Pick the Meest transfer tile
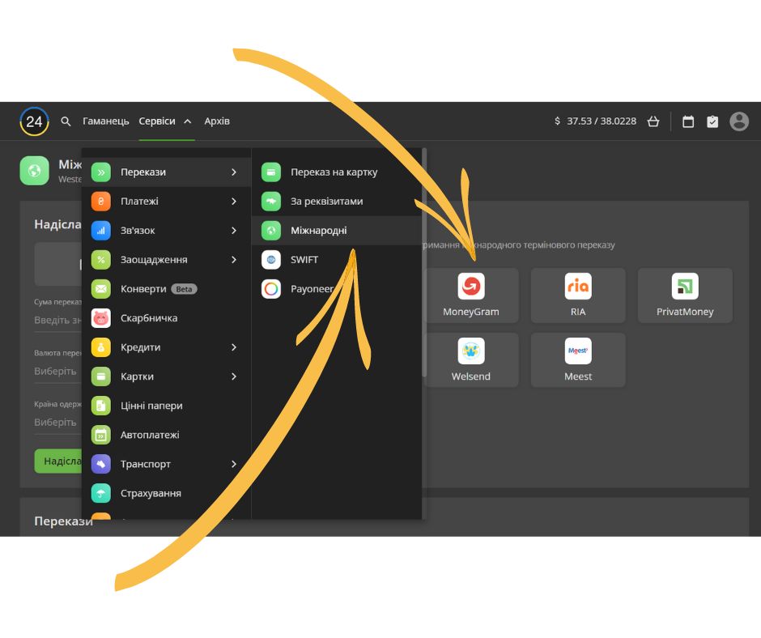 point(577,360)
